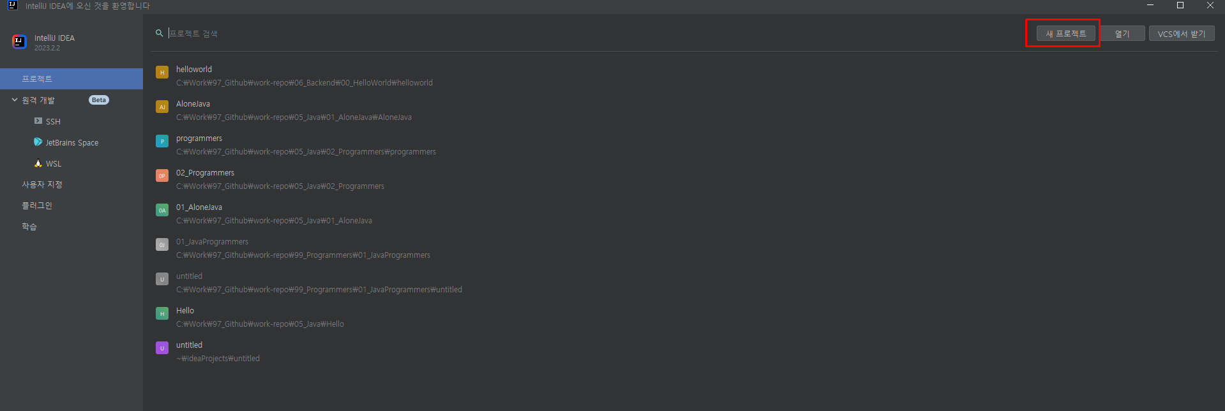Click the Hello project icon
Viewport: 1225px width, 411px height.
click(x=162, y=313)
